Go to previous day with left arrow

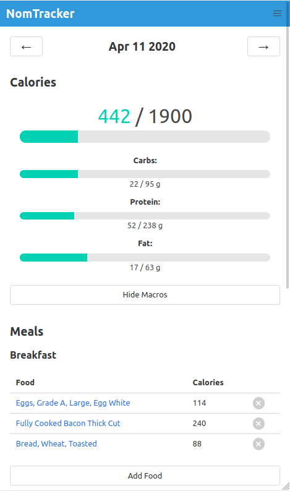pyautogui.click(x=27, y=46)
